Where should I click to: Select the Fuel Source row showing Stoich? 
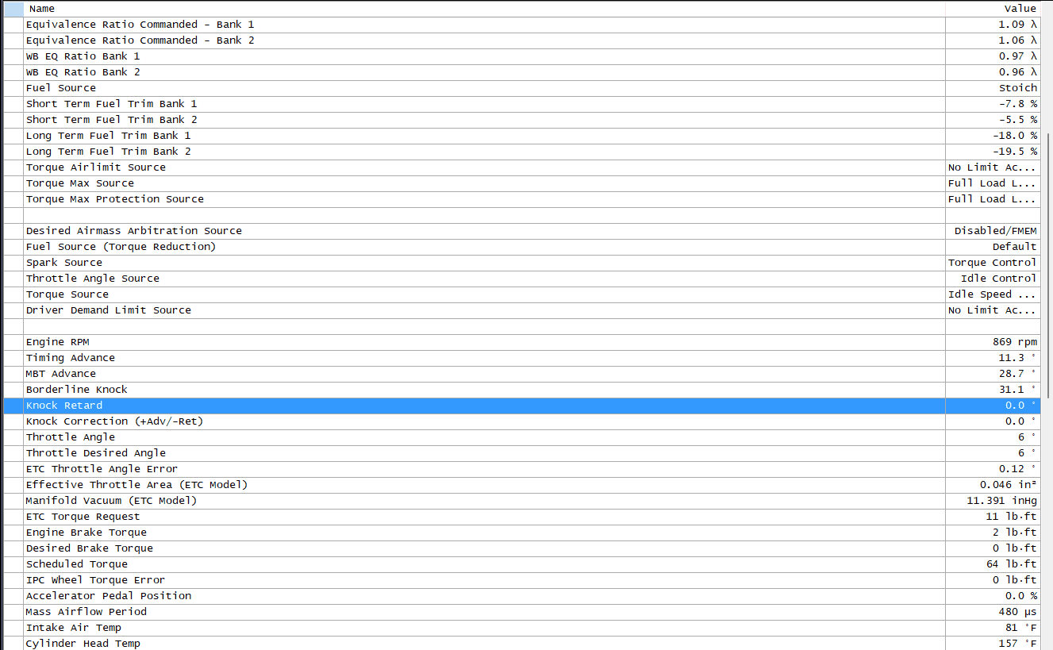coord(522,88)
